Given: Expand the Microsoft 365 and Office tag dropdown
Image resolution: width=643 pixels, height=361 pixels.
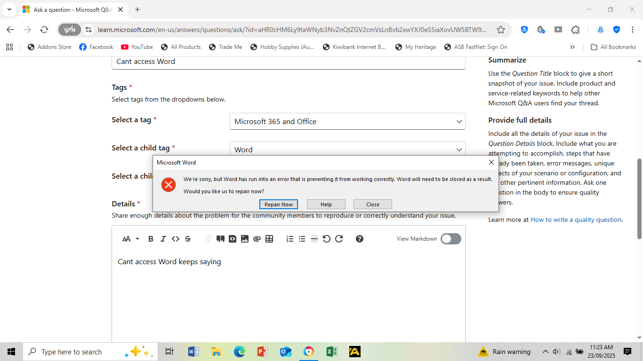Looking at the screenshot, I should click(x=347, y=121).
